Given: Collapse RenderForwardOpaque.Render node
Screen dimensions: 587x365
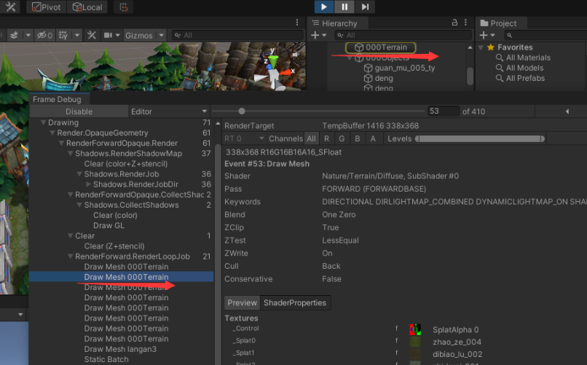Looking at the screenshot, I should [x=61, y=143].
